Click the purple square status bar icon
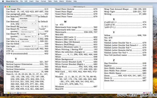157x98 pixels. pyautogui.click(x=146, y=93)
